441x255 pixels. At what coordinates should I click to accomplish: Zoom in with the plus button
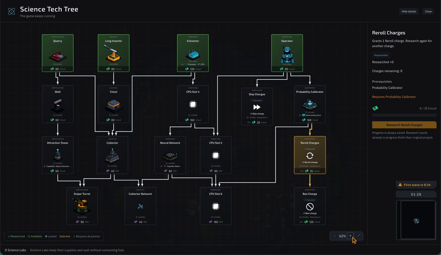[x=350, y=236]
